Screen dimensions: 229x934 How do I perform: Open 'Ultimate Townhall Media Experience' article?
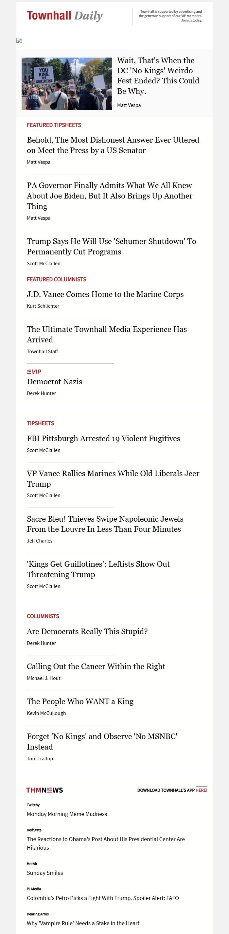pos(107,334)
